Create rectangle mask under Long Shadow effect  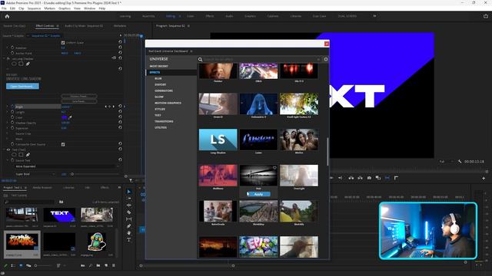[21, 64]
